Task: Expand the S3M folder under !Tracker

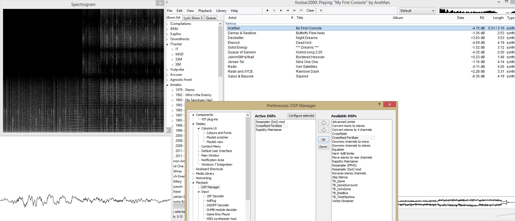Action: click(x=173, y=60)
